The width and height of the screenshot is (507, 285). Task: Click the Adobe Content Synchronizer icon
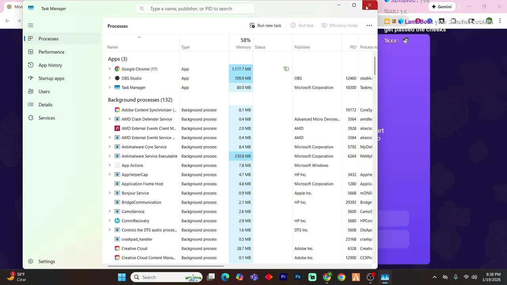pos(117,110)
